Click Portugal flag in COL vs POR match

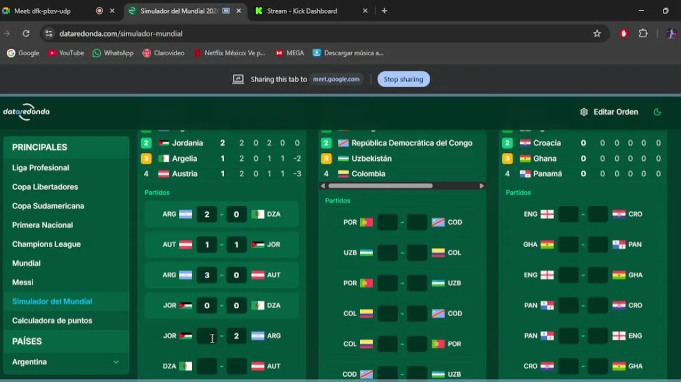438,344
